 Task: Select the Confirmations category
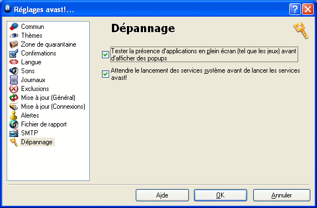pyautogui.click(x=39, y=53)
